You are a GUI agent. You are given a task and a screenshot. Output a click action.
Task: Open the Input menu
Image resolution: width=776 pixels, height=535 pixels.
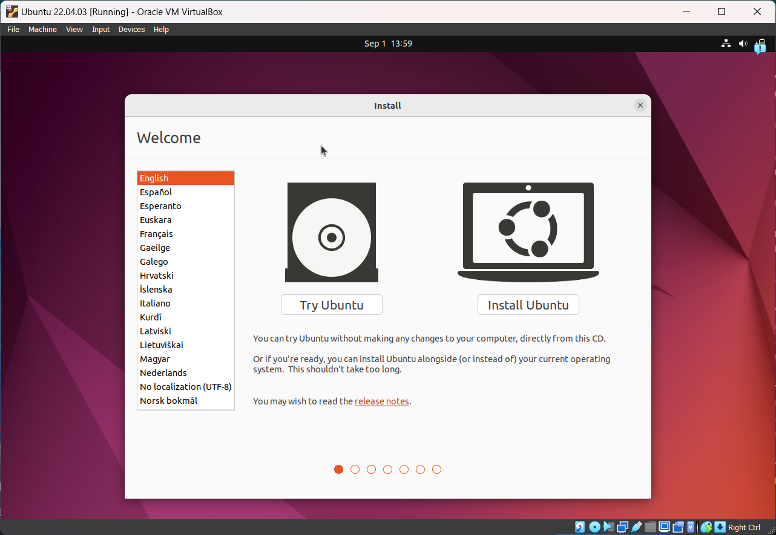click(x=101, y=29)
